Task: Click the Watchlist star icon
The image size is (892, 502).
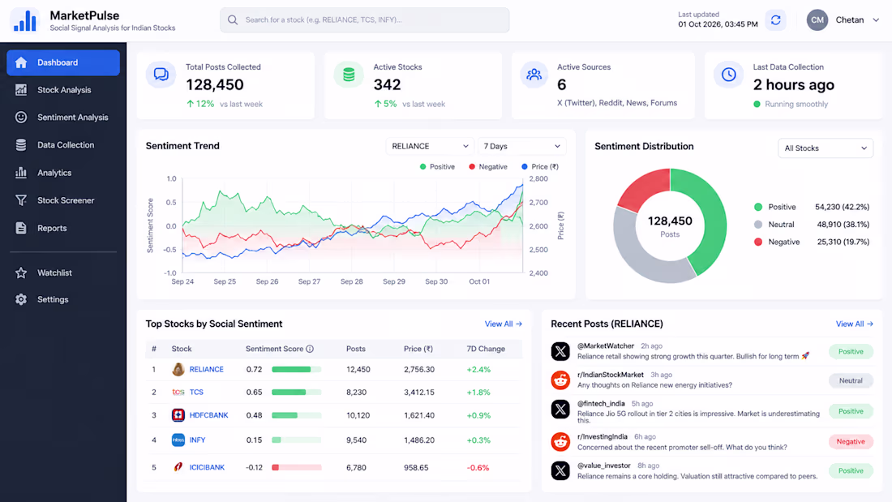Action: pyautogui.click(x=21, y=272)
